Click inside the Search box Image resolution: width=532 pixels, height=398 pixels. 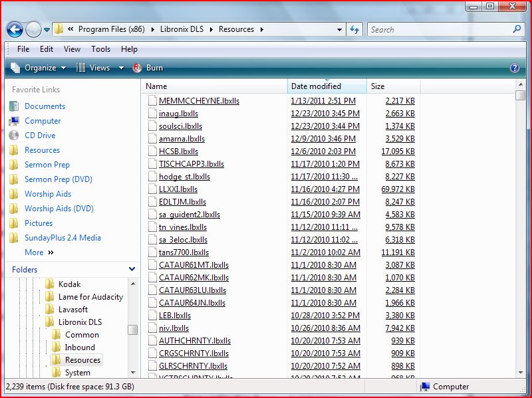440,29
